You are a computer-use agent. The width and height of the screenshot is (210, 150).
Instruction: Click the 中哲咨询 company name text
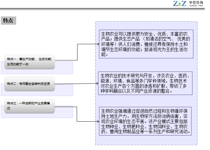tap(196, 2)
